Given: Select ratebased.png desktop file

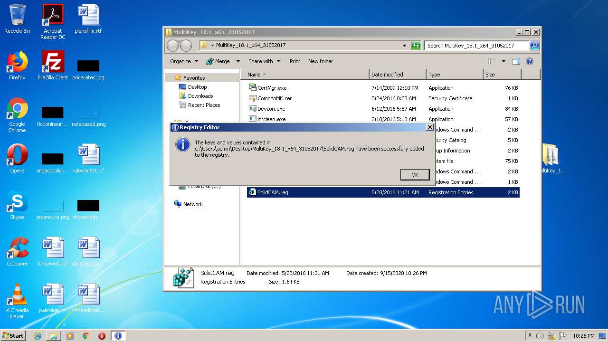Looking at the screenshot, I should coord(88,116).
